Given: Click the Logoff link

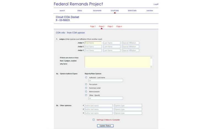Looking at the screenshot, I should coord(156,4).
